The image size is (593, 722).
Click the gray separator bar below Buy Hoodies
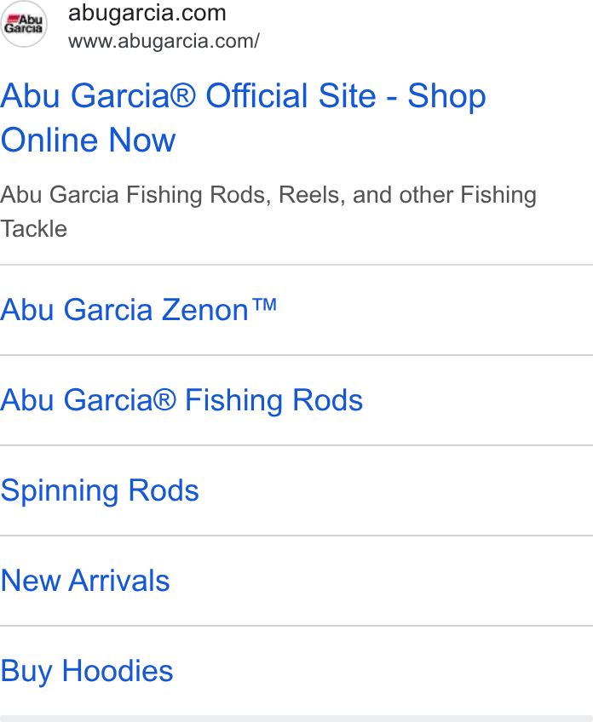pyautogui.click(x=296, y=719)
